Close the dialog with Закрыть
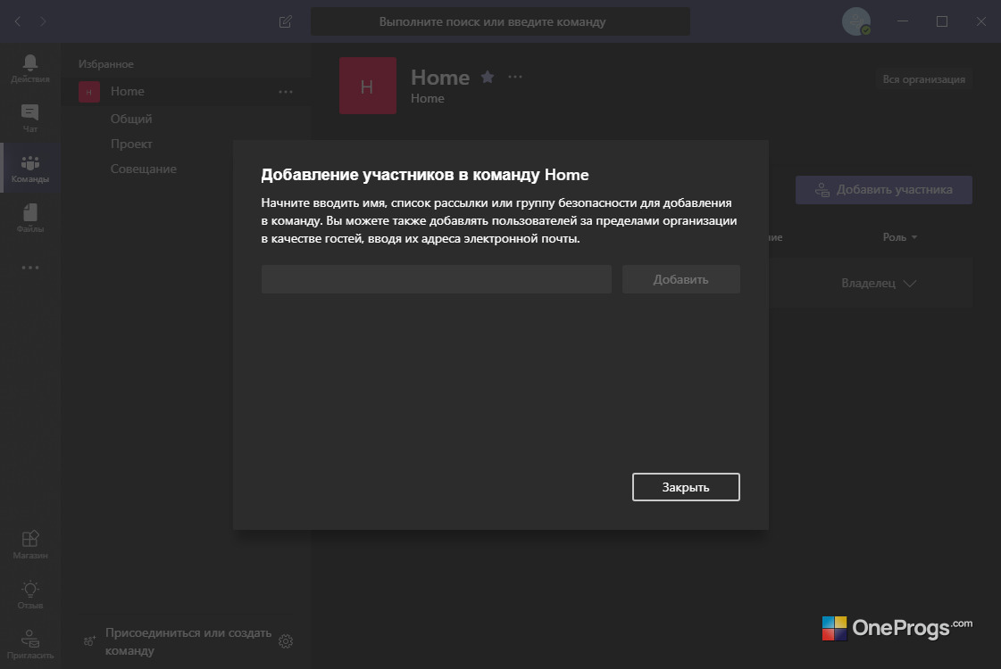The height and width of the screenshot is (669, 1001). pos(686,487)
